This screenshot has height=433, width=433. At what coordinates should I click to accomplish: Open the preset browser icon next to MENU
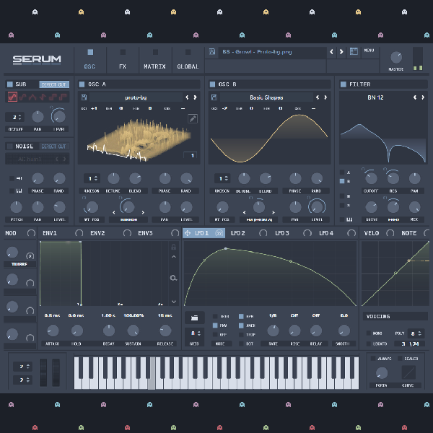(354, 51)
